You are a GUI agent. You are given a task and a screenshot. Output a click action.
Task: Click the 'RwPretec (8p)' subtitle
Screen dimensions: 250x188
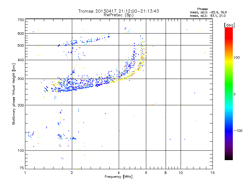[118, 15]
